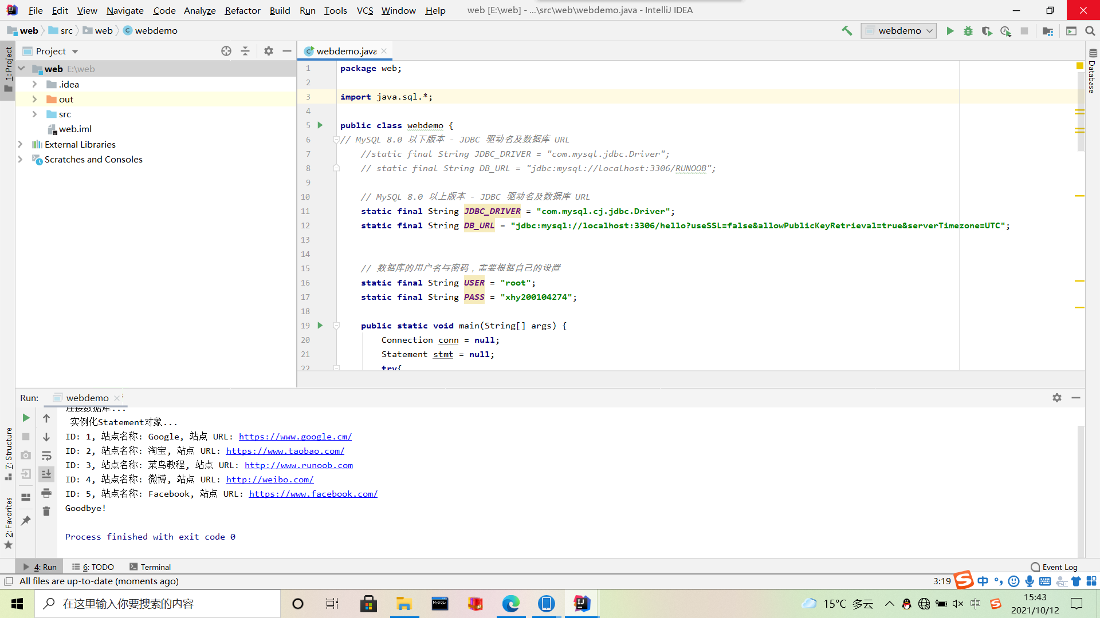Image resolution: width=1100 pixels, height=618 pixels.
Task: Open the Refactor menu
Action: [x=242, y=10]
